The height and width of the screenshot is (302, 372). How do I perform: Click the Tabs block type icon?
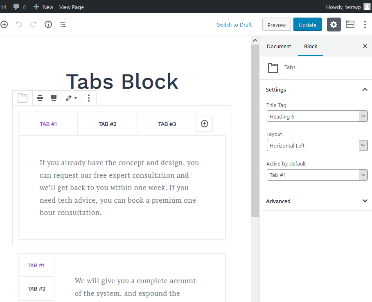(x=23, y=98)
